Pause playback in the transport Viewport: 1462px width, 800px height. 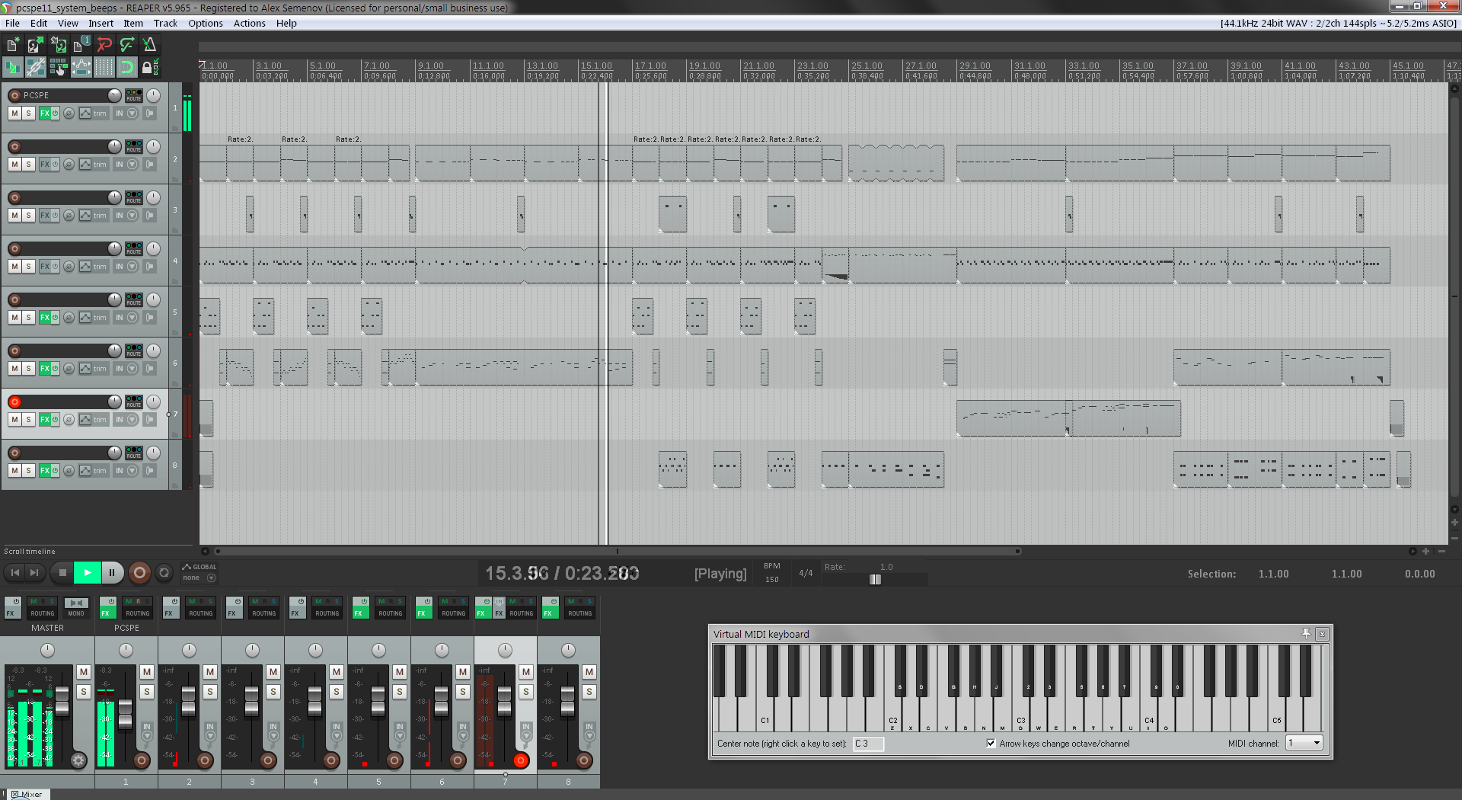(x=112, y=572)
